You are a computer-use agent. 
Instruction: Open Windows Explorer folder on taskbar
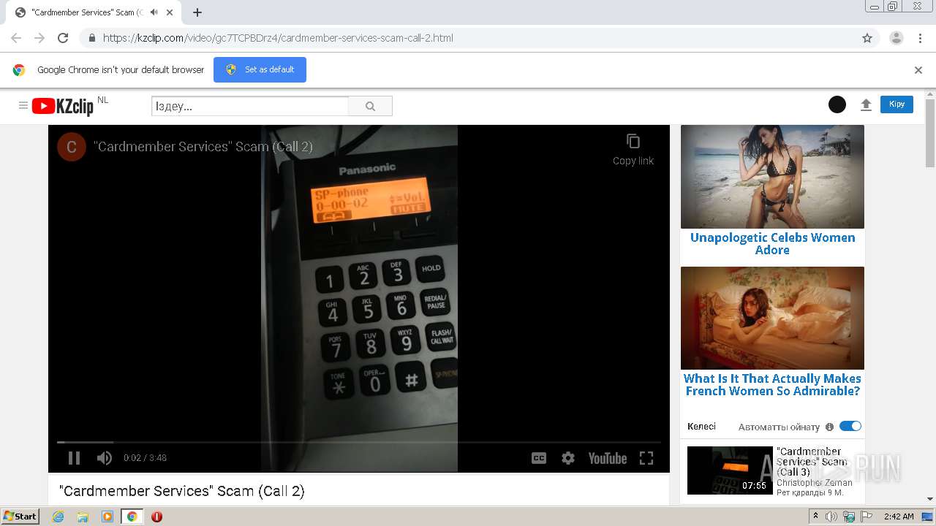click(83, 517)
